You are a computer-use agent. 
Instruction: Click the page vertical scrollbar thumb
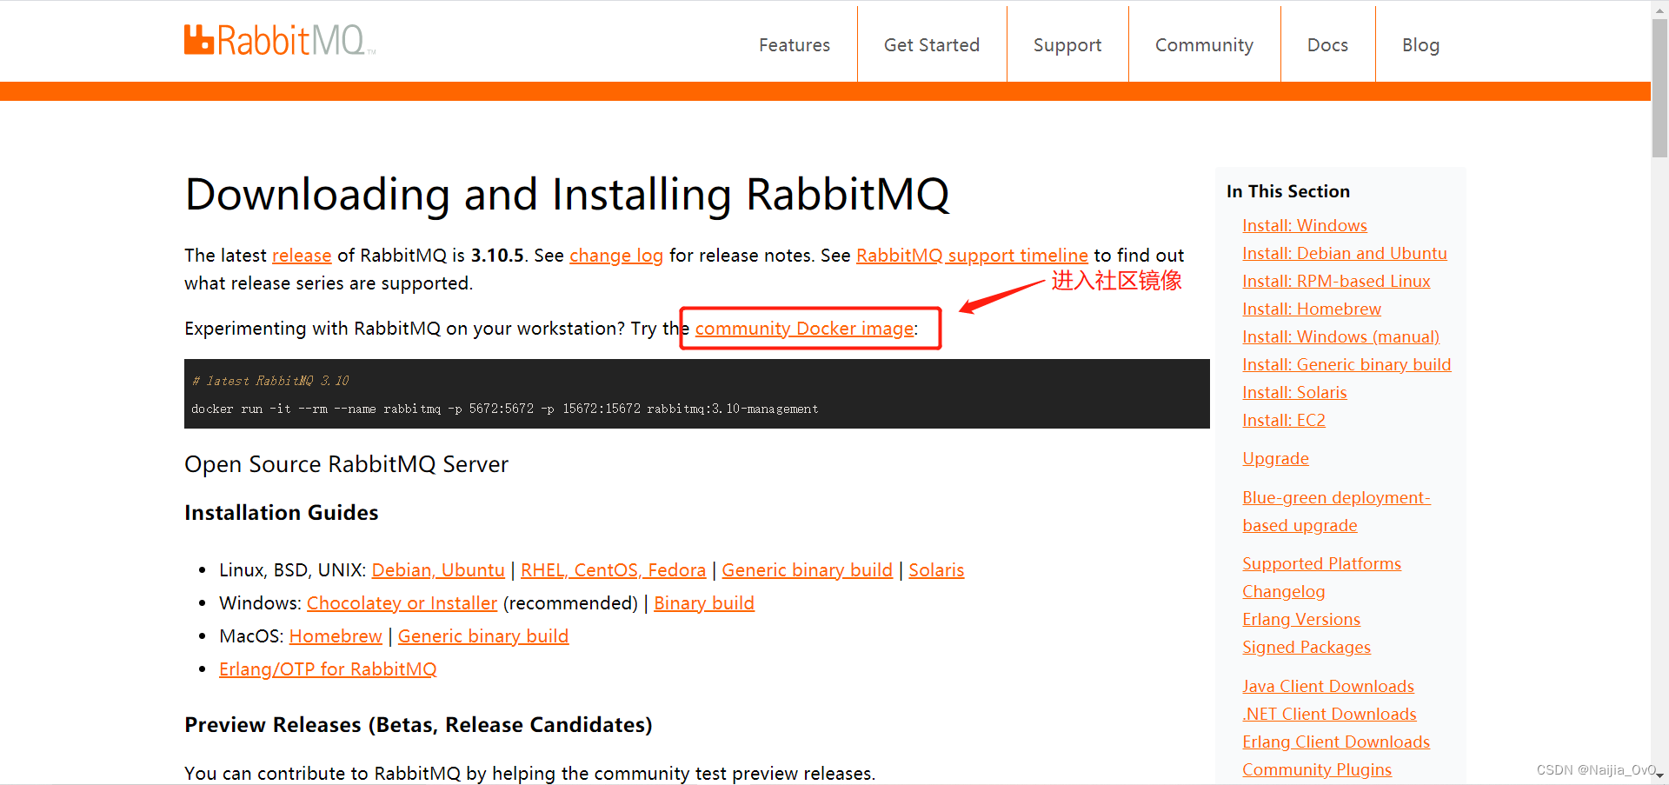pyautogui.click(x=1659, y=87)
